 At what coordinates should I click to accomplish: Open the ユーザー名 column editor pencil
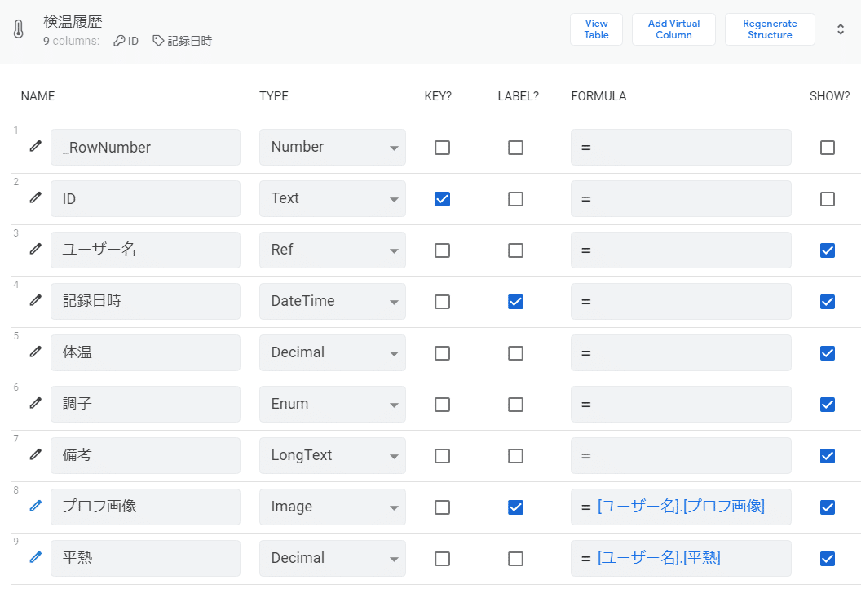(35, 250)
